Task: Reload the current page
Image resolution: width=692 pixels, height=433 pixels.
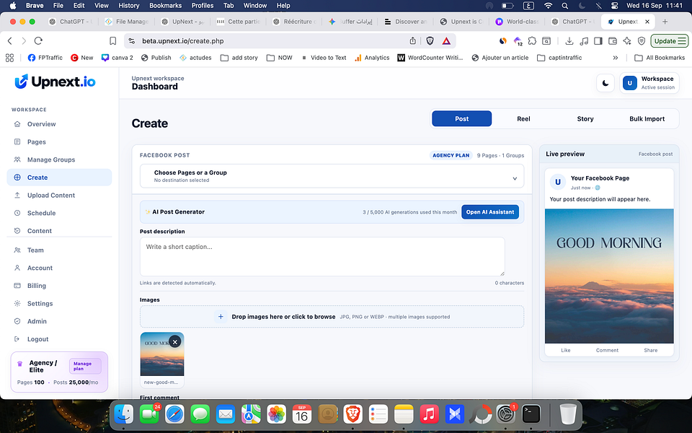Action: tap(38, 41)
